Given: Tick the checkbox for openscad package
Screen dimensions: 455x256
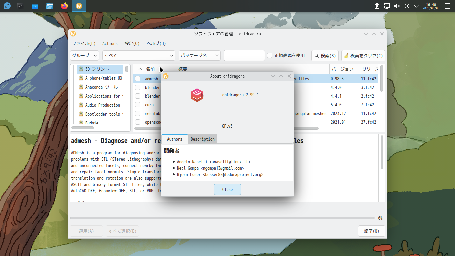Looking at the screenshot, I should 138,122.
